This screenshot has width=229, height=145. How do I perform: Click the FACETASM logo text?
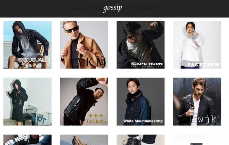tap(203, 65)
